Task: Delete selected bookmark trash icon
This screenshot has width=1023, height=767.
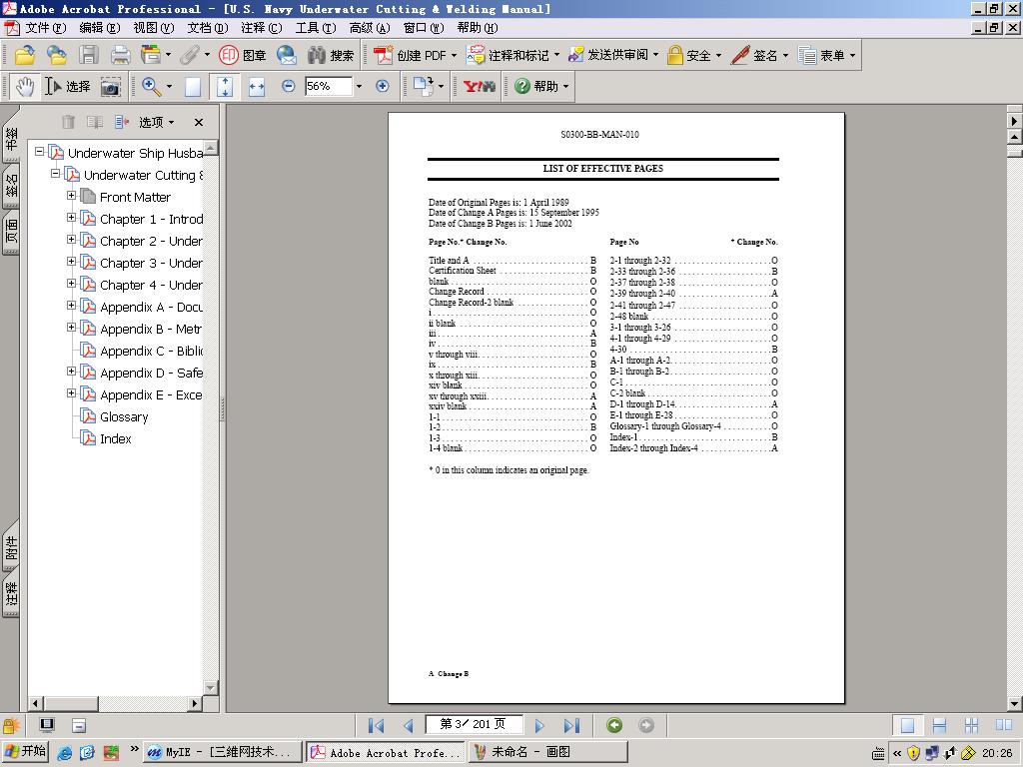Action: 69,122
